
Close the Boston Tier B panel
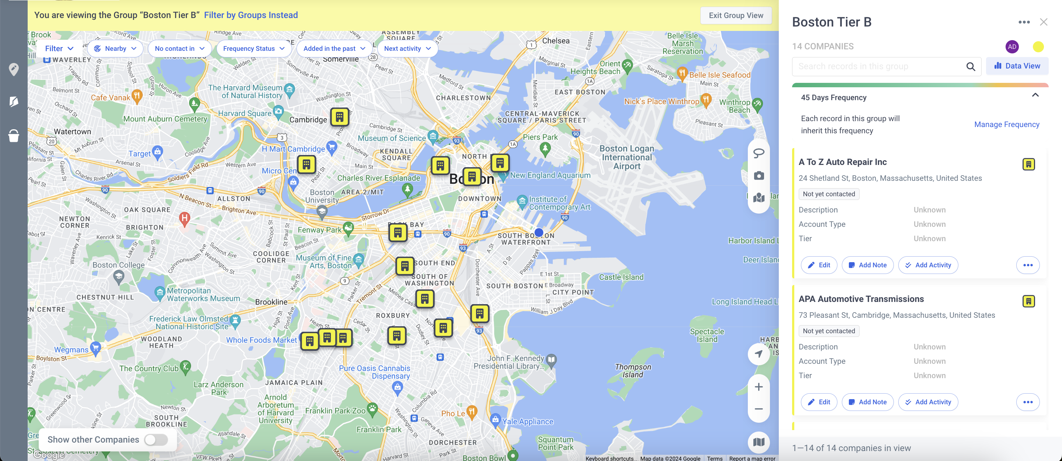1044,22
